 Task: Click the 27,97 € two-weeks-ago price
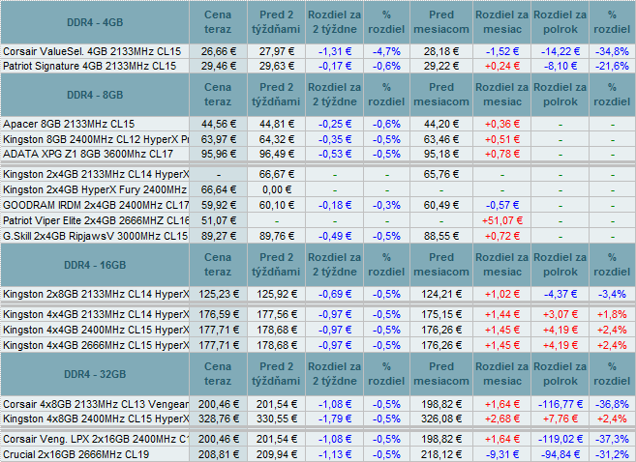(x=277, y=51)
